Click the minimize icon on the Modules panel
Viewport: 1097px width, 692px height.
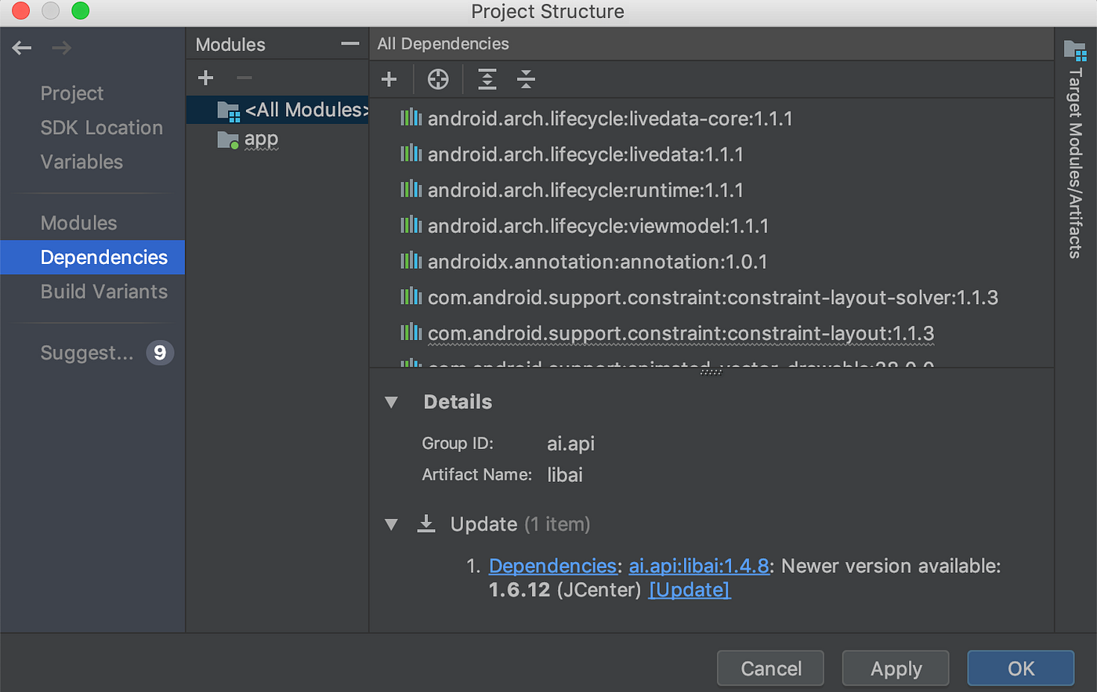point(349,45)
